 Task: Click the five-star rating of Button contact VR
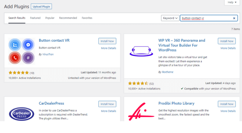(18, 73)
